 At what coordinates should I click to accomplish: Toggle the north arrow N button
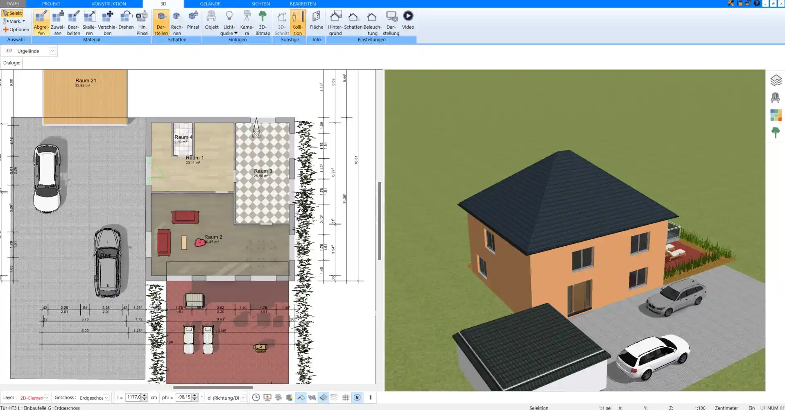pyautogui.click(x=357, y=397)
